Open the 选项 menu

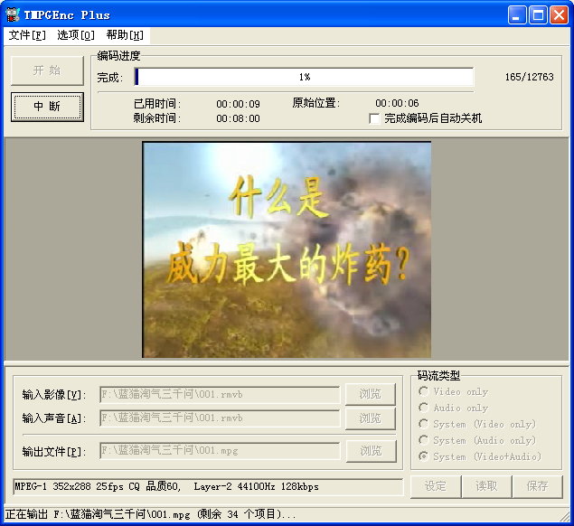[x=75, y=35]
